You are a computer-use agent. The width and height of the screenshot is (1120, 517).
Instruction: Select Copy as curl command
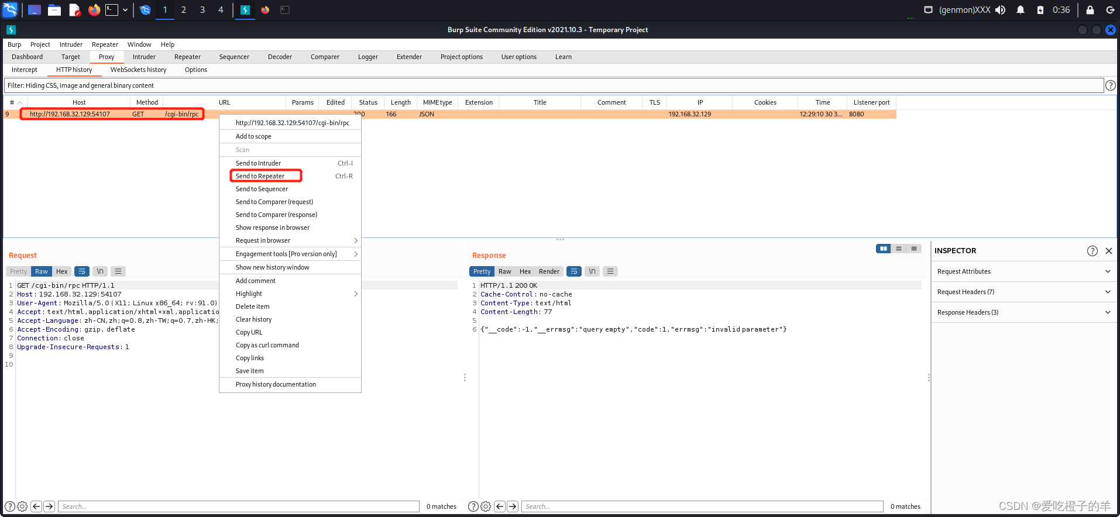[x=290, y=345]
